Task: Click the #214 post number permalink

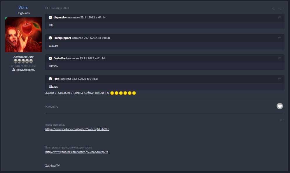Action: click(281, 8)
